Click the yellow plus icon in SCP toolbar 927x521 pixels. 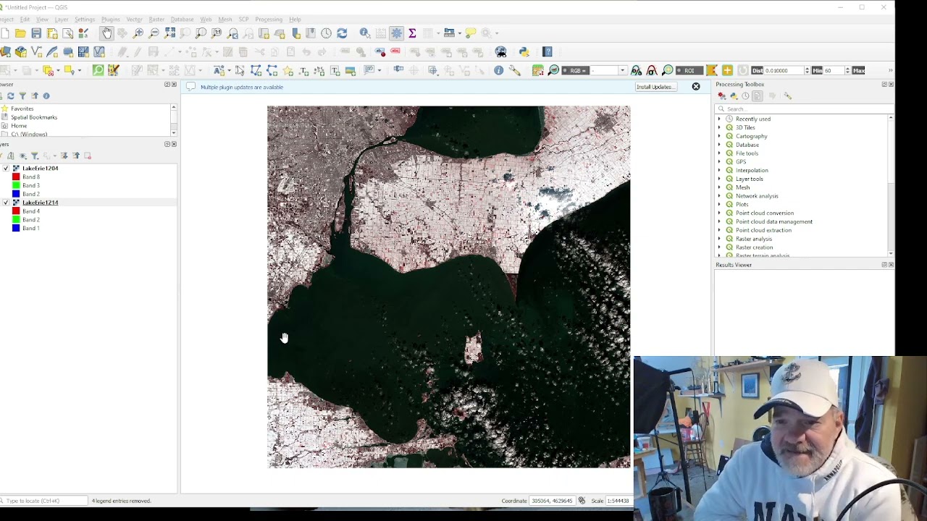[x=727, y=70]
